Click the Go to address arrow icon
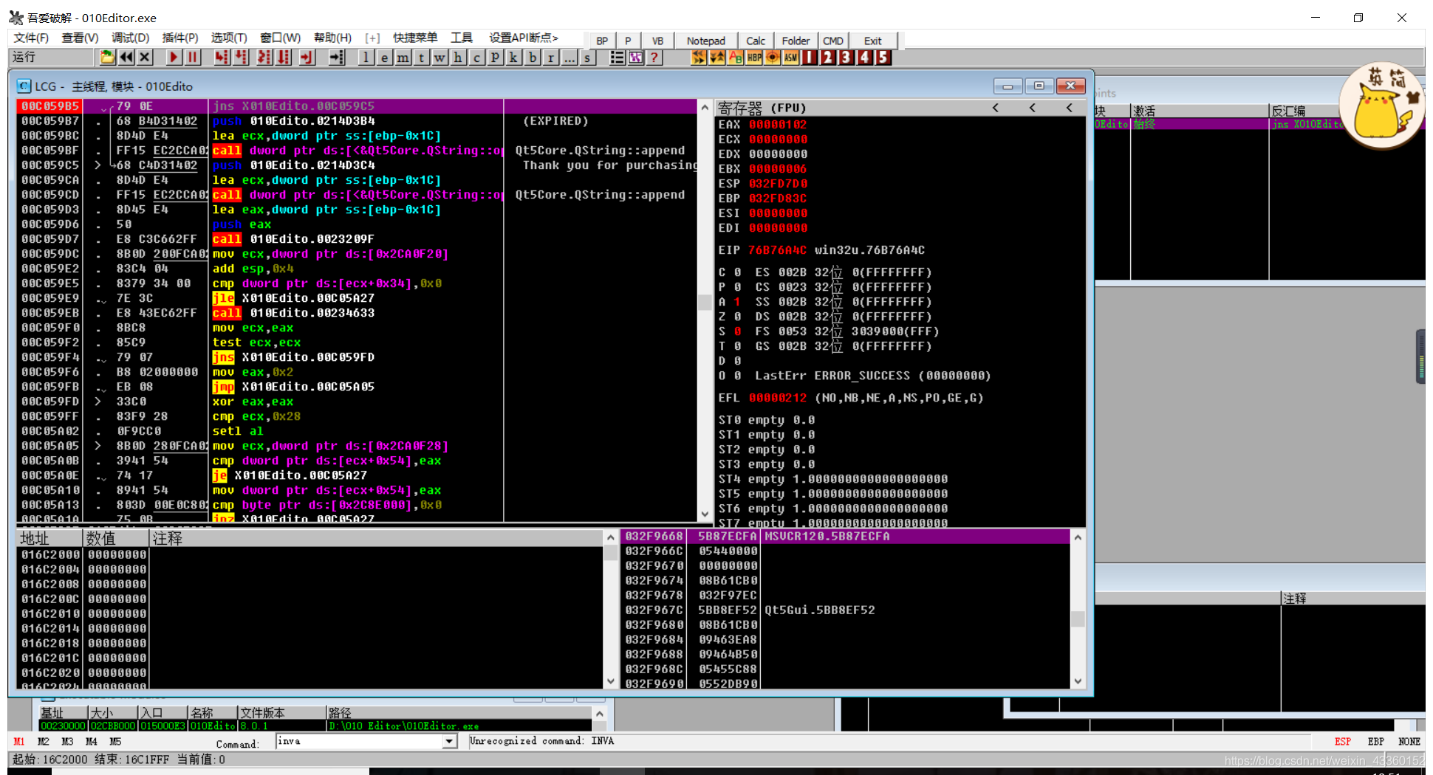1433x775 pixels. pos(336,58)
